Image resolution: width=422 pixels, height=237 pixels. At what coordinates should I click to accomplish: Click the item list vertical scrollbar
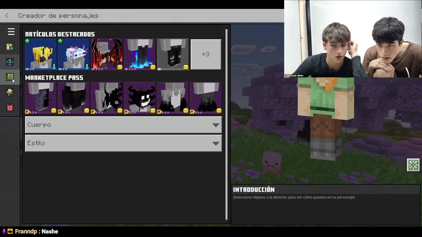[x=226, y=124]
